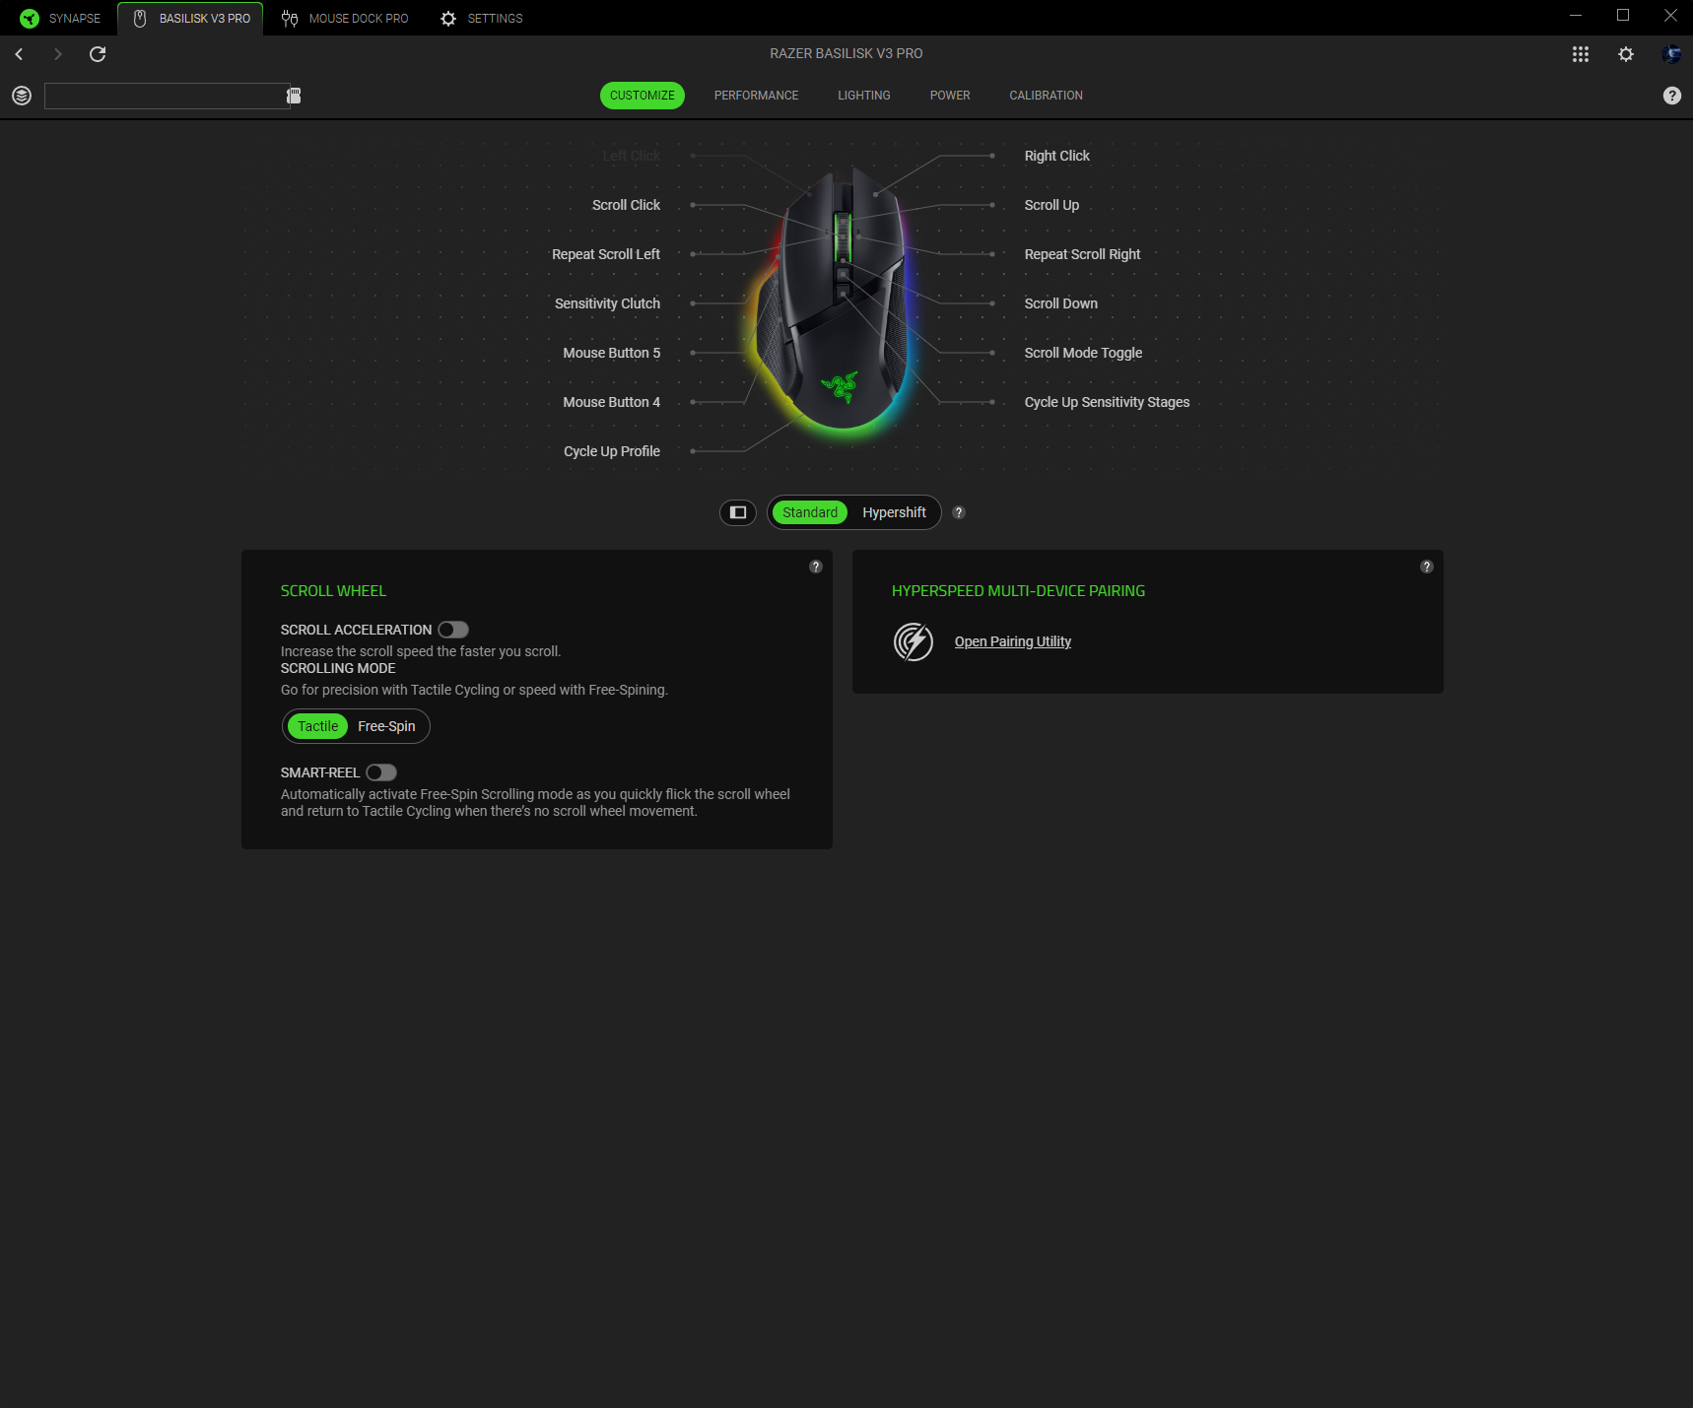1693x1408 pixels.
Task: Select the Scroll Up assignment
Action: pyautogui.click(x=1051, y=205)
